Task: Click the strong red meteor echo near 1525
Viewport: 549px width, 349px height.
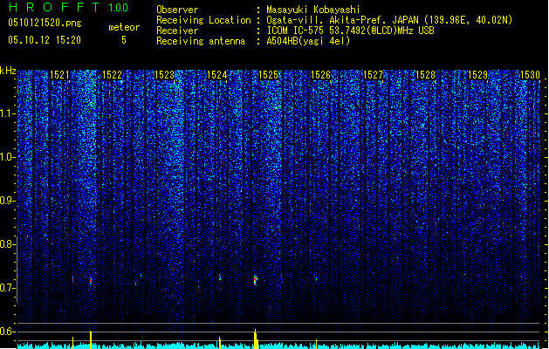Action: pyautogui.click(x=255, y=280)
